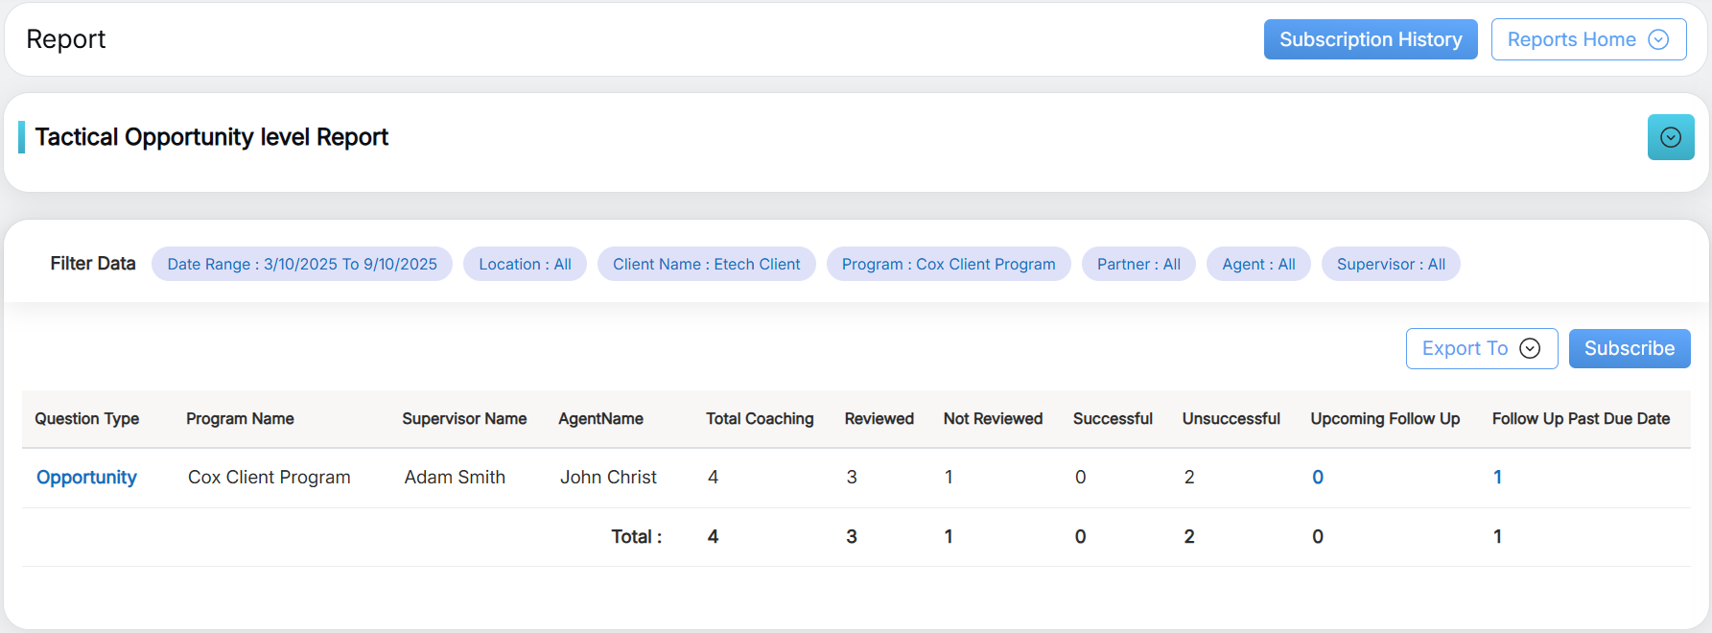Select the Agent: All filter chip

(x=1257, y=264)
